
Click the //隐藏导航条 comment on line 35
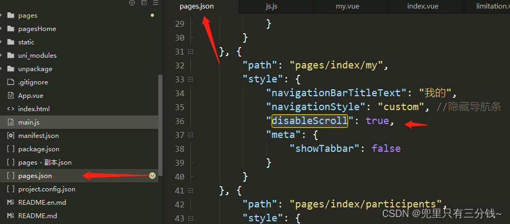(x=469, y=107)
